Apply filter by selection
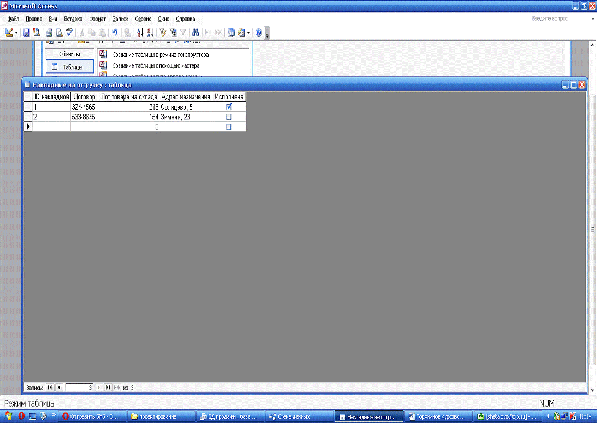597x423 pixels. (x=163, y=33)
